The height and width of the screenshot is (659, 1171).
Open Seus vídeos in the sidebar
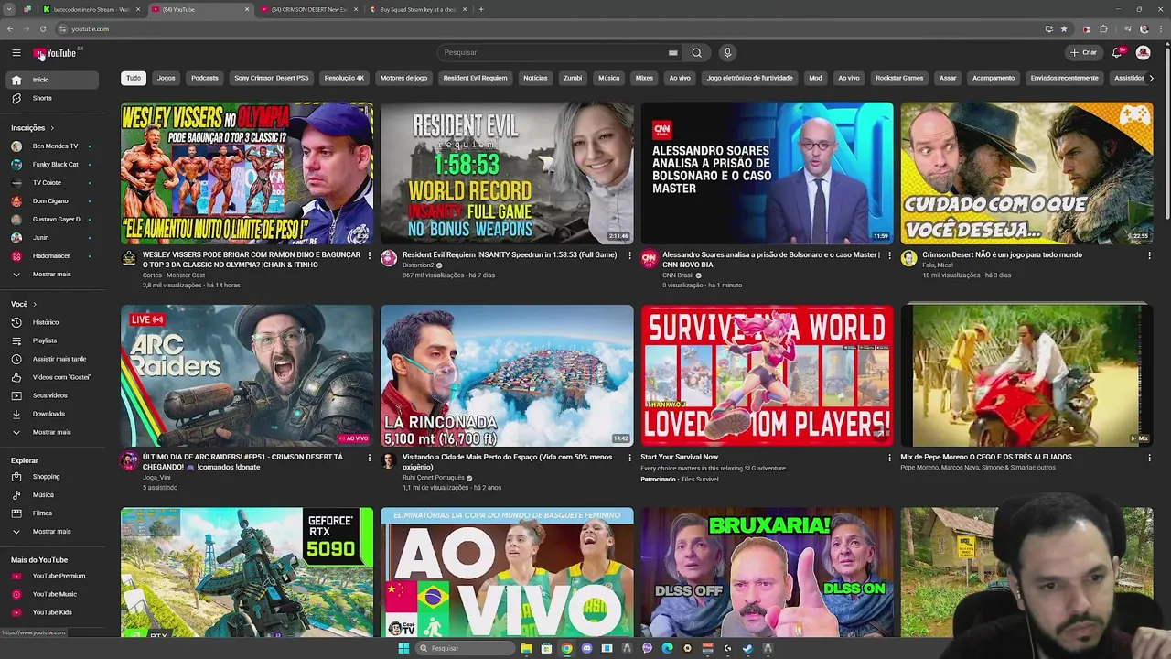pyautogui.click(x=50, y=395)
